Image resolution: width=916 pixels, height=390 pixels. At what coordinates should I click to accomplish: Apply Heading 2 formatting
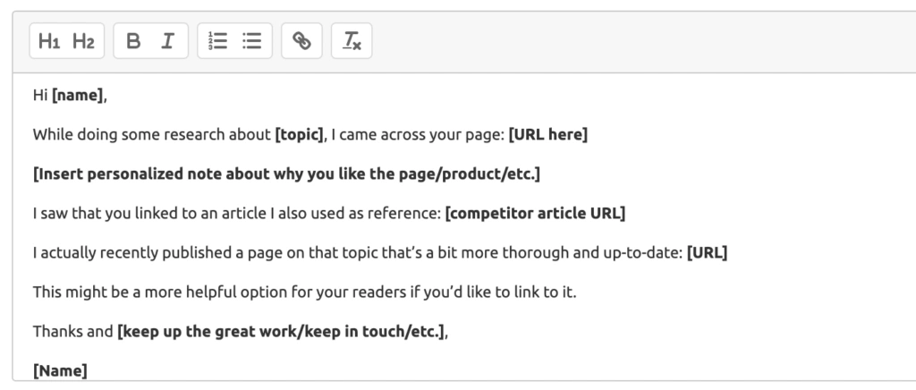[83, 41]
